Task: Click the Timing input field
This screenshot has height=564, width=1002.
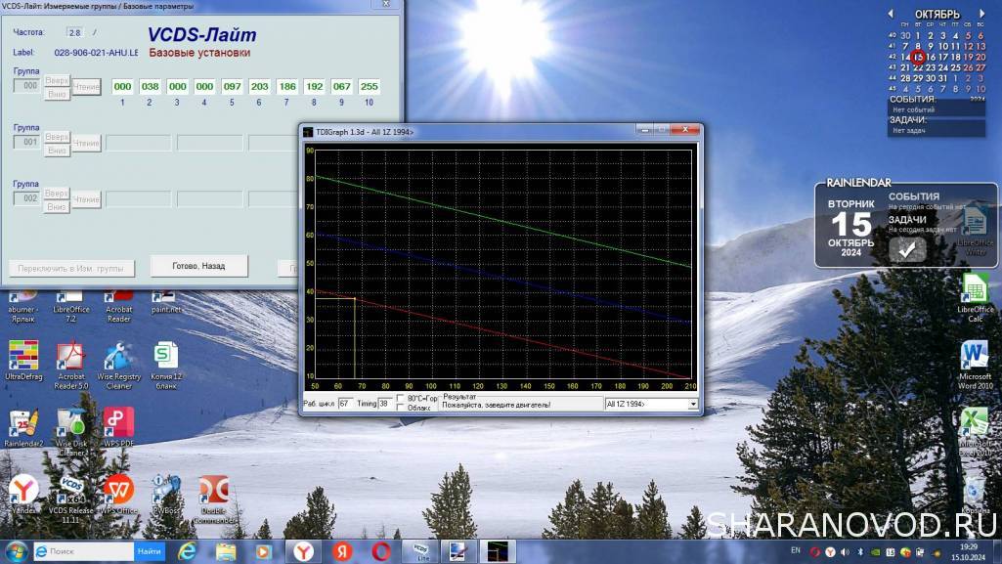Action: click(385, 404)
